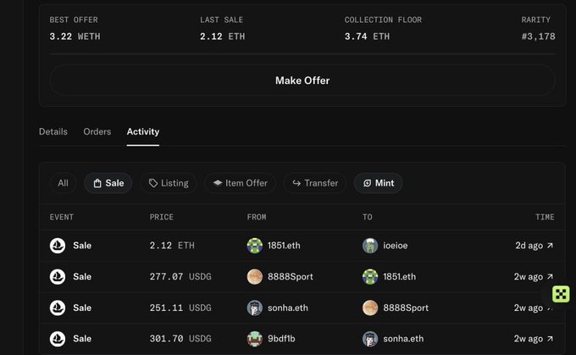Click the BEST OFFER label
This screenshot has width=576, height=355.
[74, 19]
